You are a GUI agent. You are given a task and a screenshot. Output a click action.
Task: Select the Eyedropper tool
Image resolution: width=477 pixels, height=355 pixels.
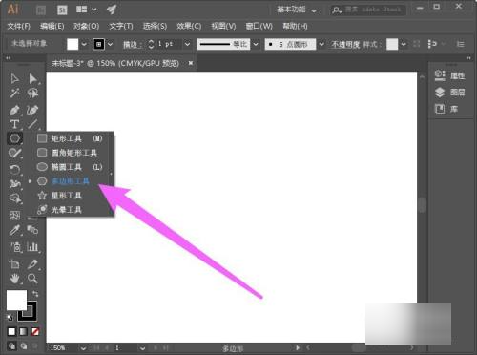click(14, 230)
